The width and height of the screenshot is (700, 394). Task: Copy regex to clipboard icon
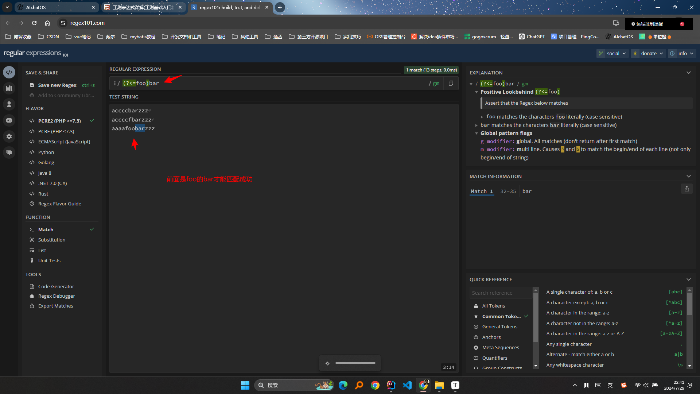pos(451,83)
